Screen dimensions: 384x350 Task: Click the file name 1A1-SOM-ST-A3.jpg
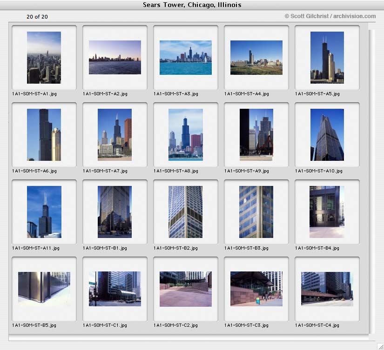[x=176, y=94]
